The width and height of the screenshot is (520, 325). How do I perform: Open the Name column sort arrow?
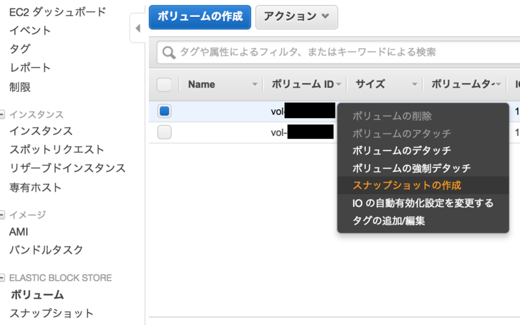[x=255, y=84]
